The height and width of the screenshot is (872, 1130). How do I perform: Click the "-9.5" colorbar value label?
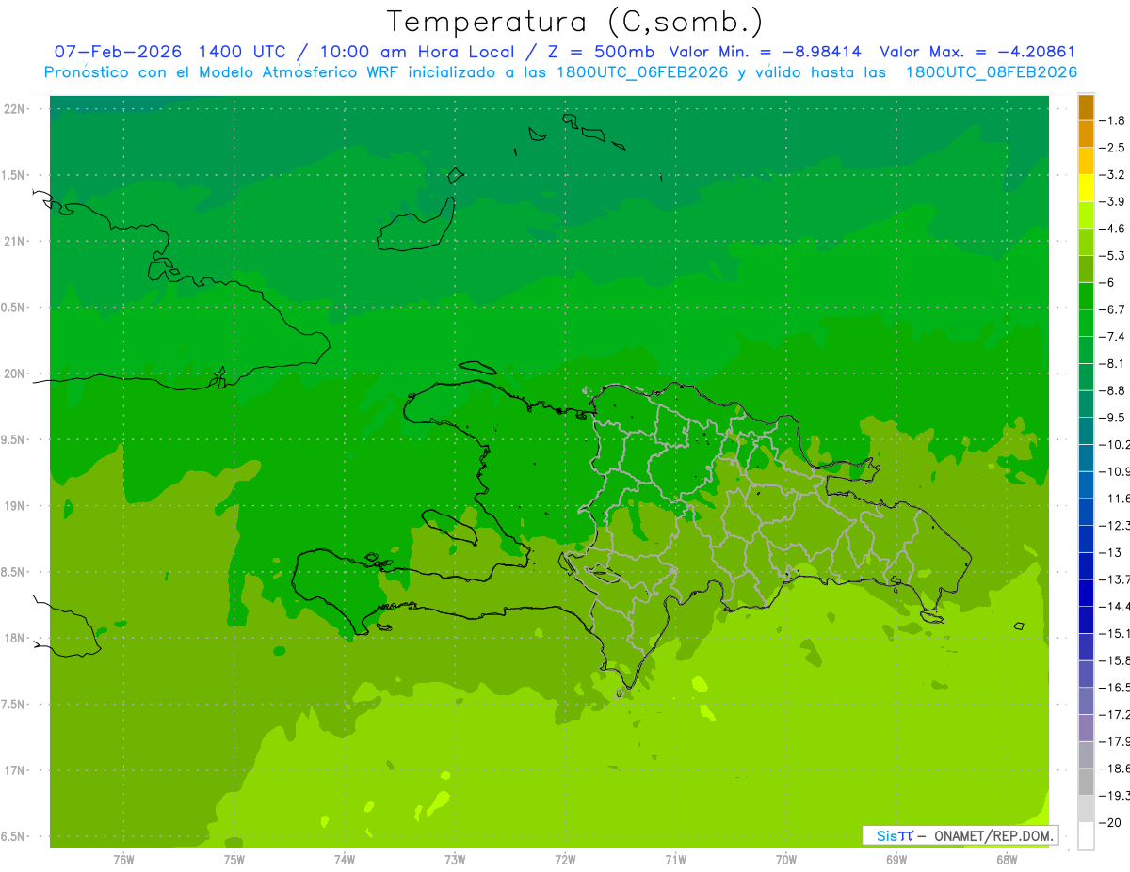[x=1112, y=417]
